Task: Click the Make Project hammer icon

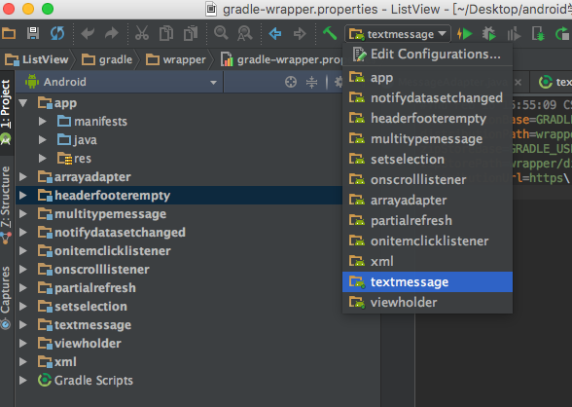Action: tap(330, 33)
